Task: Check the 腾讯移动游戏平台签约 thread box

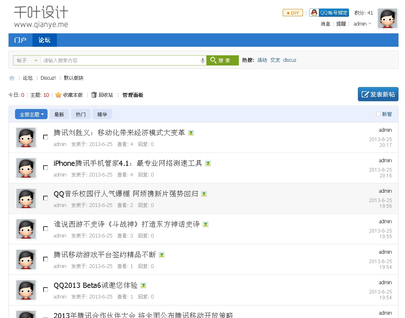Action: pyautogui.click(x=45, y=259)
